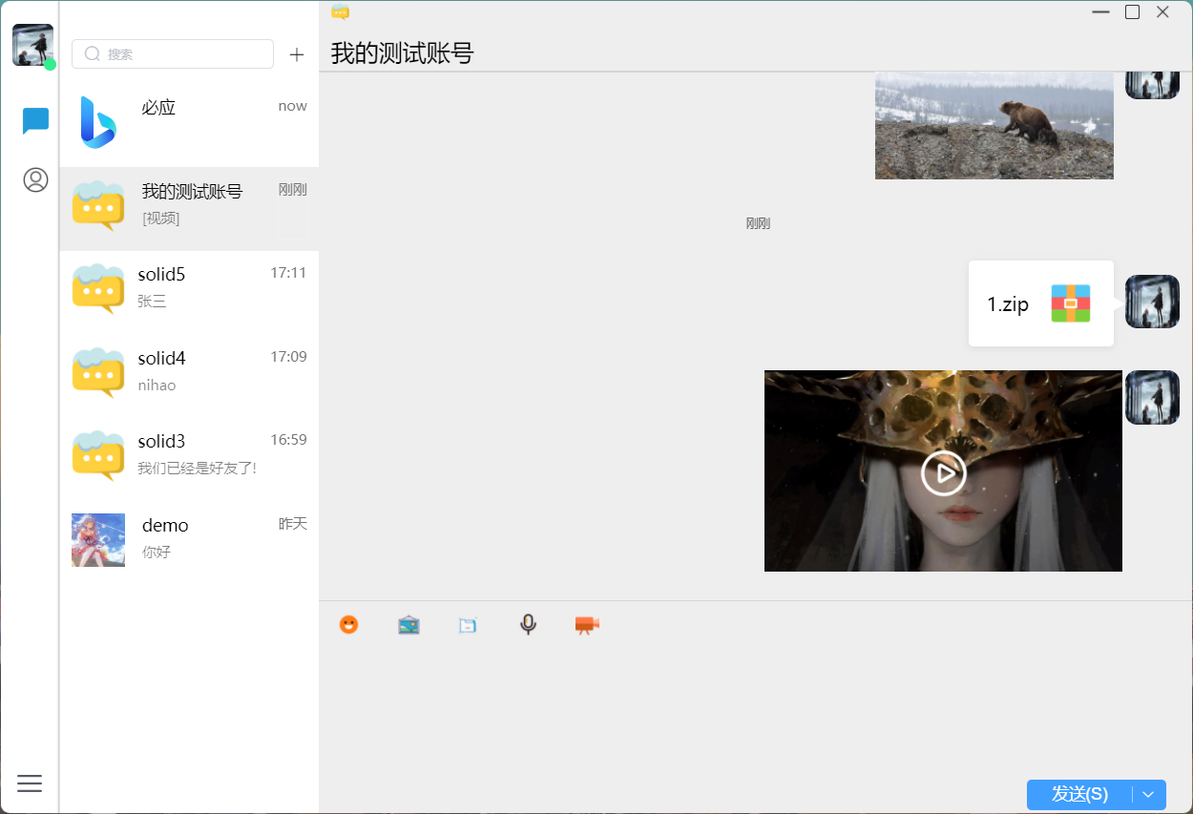This screenshot has width=1193, height=814.
Task: Click the solid5 chat bubble avatar
Action: click(x=98, y=289)
